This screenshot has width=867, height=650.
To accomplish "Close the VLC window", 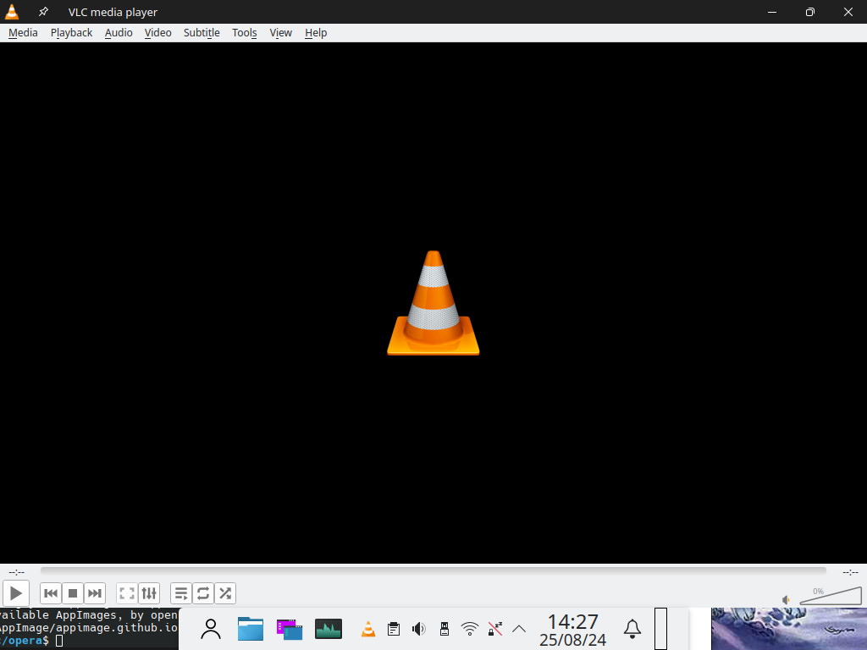I will point(848,12).
